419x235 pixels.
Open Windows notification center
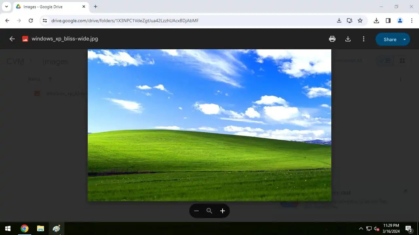tap(409, 228)
